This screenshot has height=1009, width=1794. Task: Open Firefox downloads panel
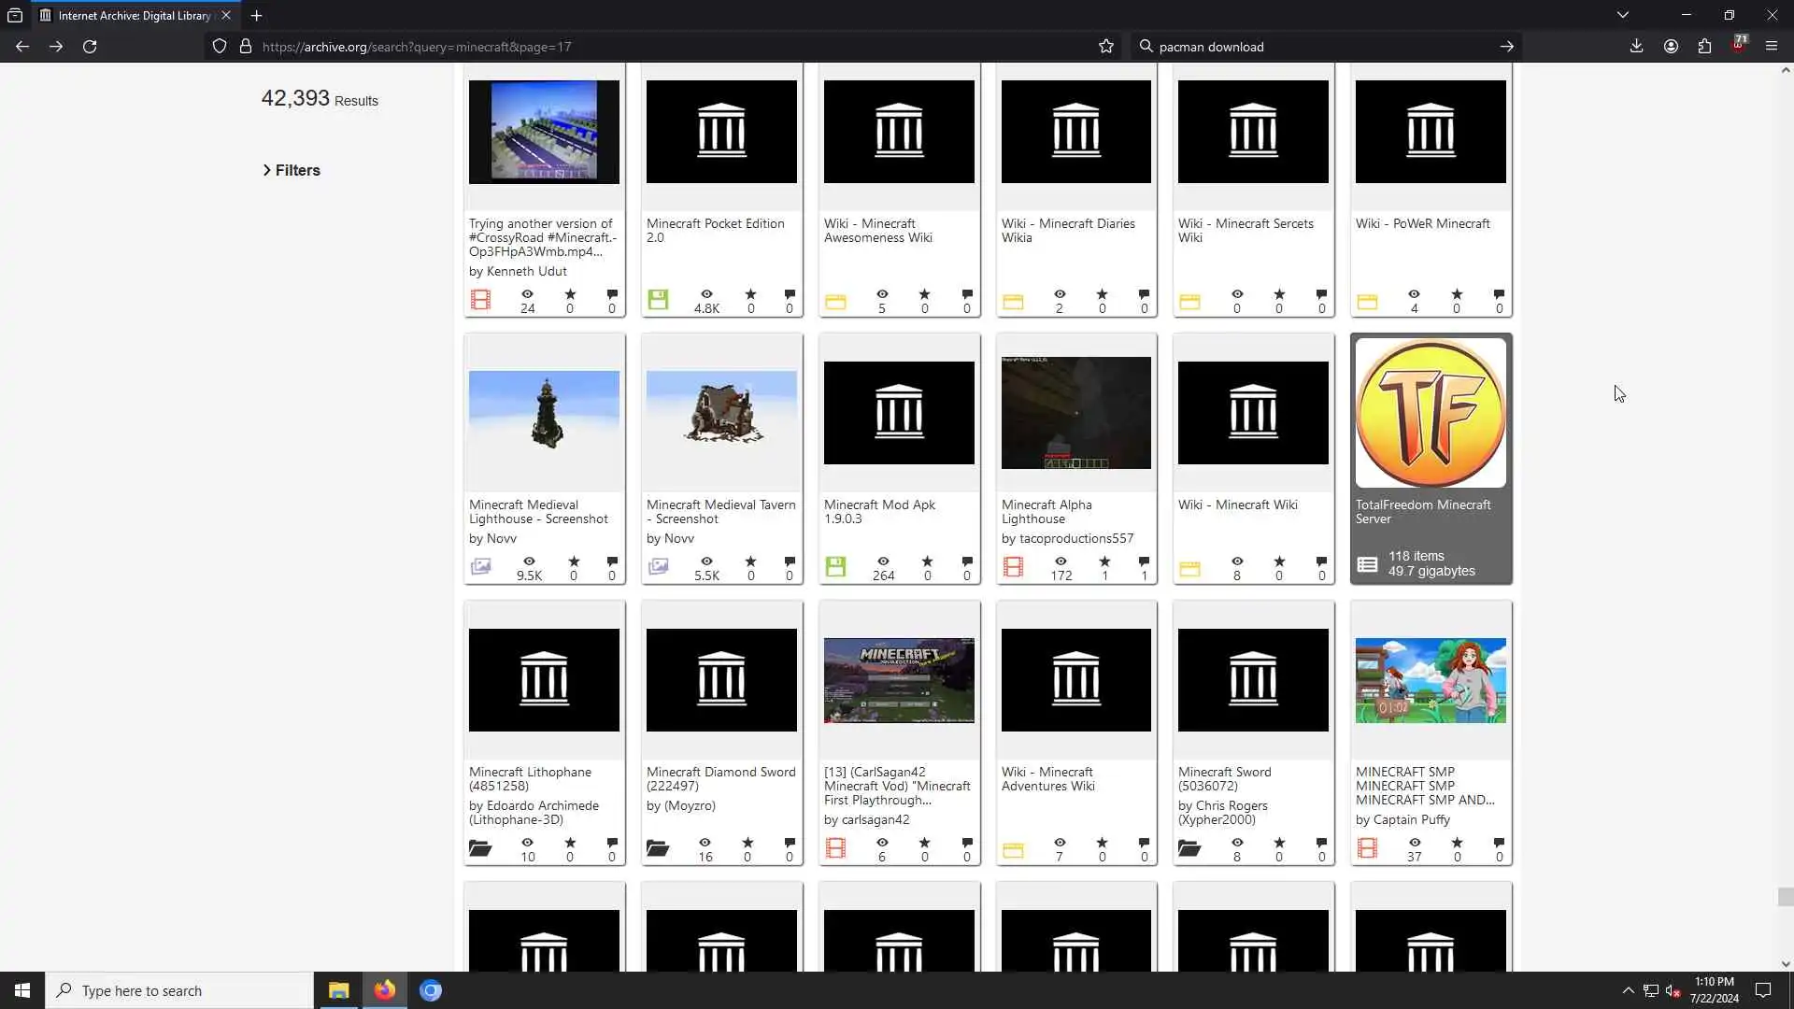[x=1636, y=47]
